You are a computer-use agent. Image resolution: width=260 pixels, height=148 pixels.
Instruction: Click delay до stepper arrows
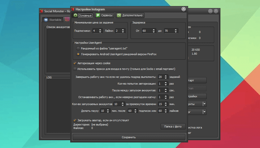pos(176,31)
